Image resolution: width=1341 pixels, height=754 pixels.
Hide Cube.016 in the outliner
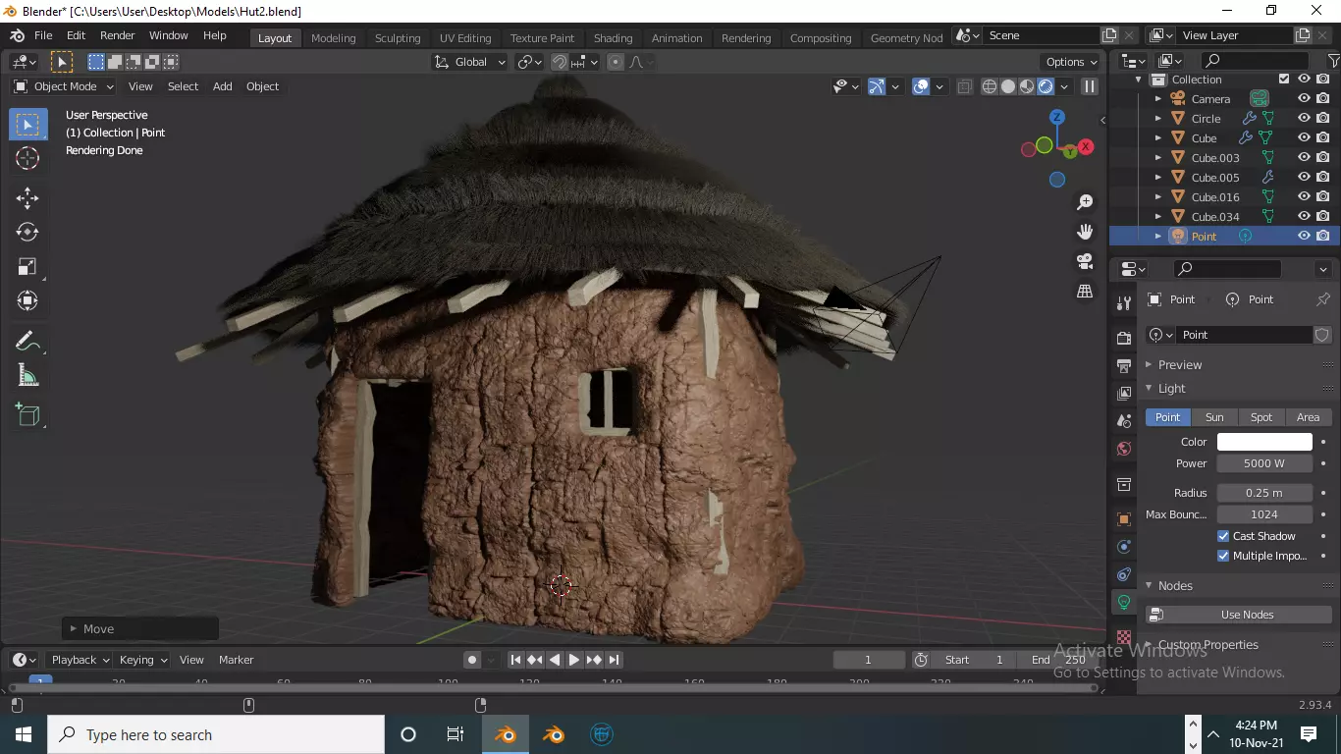pyautogui.click(x=1304, y=196)
